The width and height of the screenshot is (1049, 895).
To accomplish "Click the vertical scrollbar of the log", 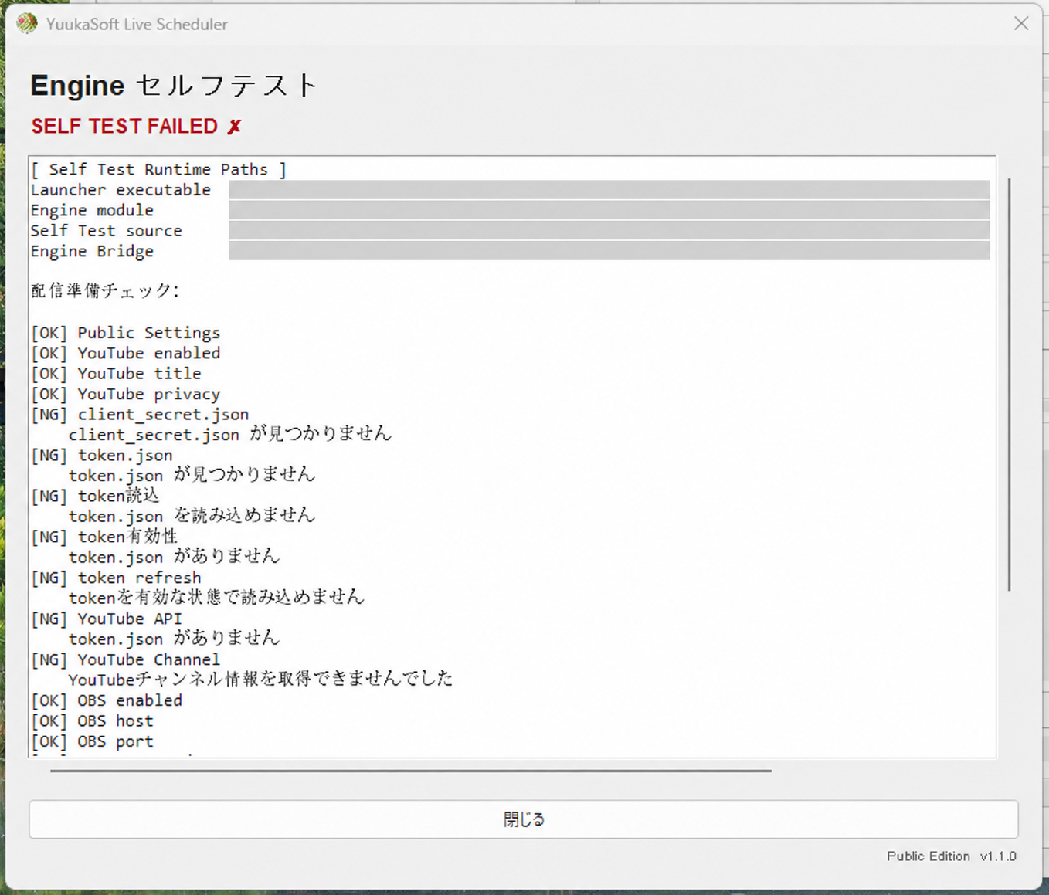I will point(1009,385).
